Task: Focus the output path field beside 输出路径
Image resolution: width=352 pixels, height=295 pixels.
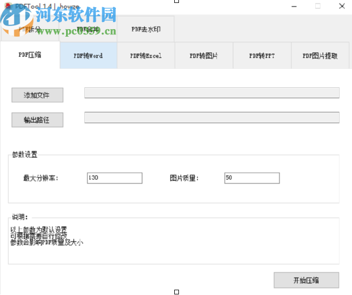Action: (x=212, y=118)
